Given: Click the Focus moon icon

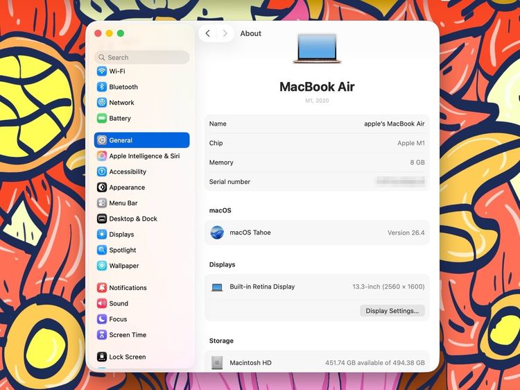Looking at the screenshot, I should coord(102,319).
